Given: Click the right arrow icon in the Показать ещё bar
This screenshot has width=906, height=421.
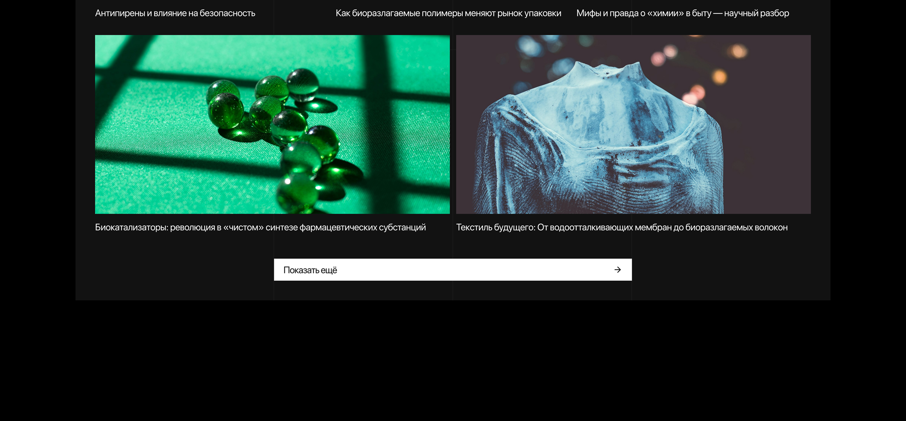Looking at the screenshot, I should (617, 270).
